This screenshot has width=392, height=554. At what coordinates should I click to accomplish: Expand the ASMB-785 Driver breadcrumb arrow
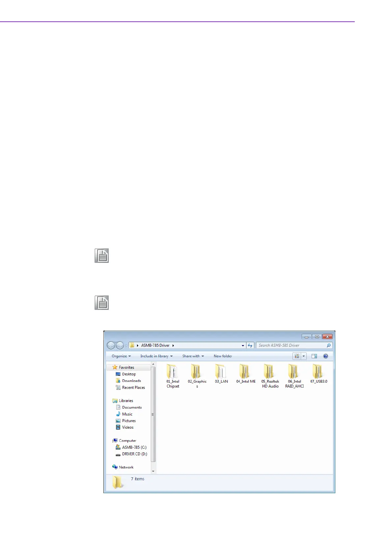coord(173,345)
